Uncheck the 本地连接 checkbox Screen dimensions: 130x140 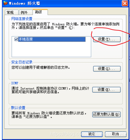click(16, 39)
